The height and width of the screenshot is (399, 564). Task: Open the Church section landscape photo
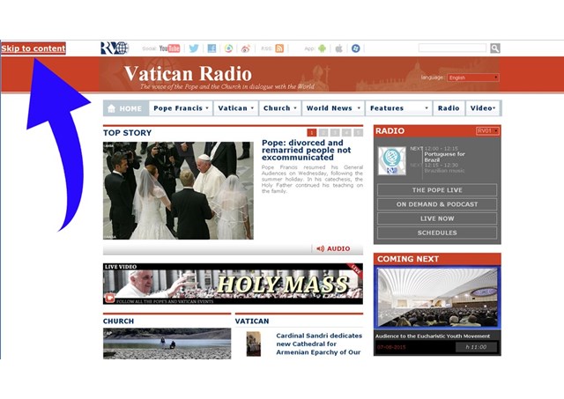pyautogui.click(x=167, y=344)
